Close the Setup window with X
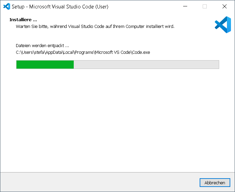The image size is (235, 192). (x=224, y=6)
